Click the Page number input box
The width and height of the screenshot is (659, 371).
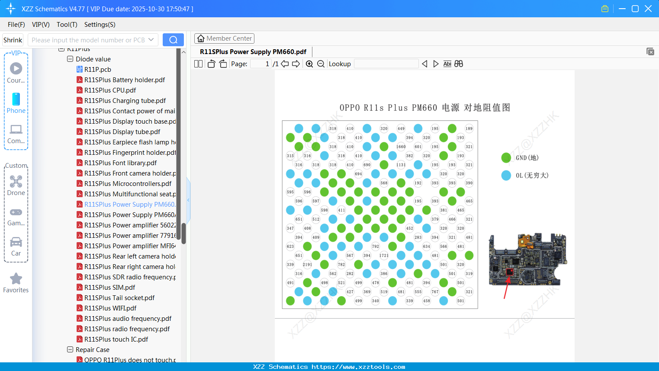(260, 64)
